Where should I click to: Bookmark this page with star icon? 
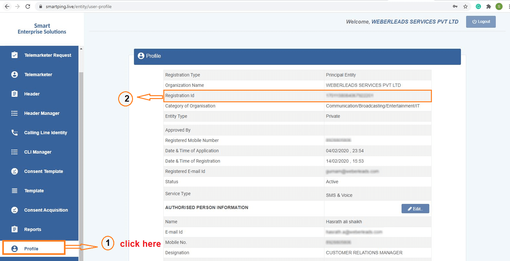tap(465, 6)
